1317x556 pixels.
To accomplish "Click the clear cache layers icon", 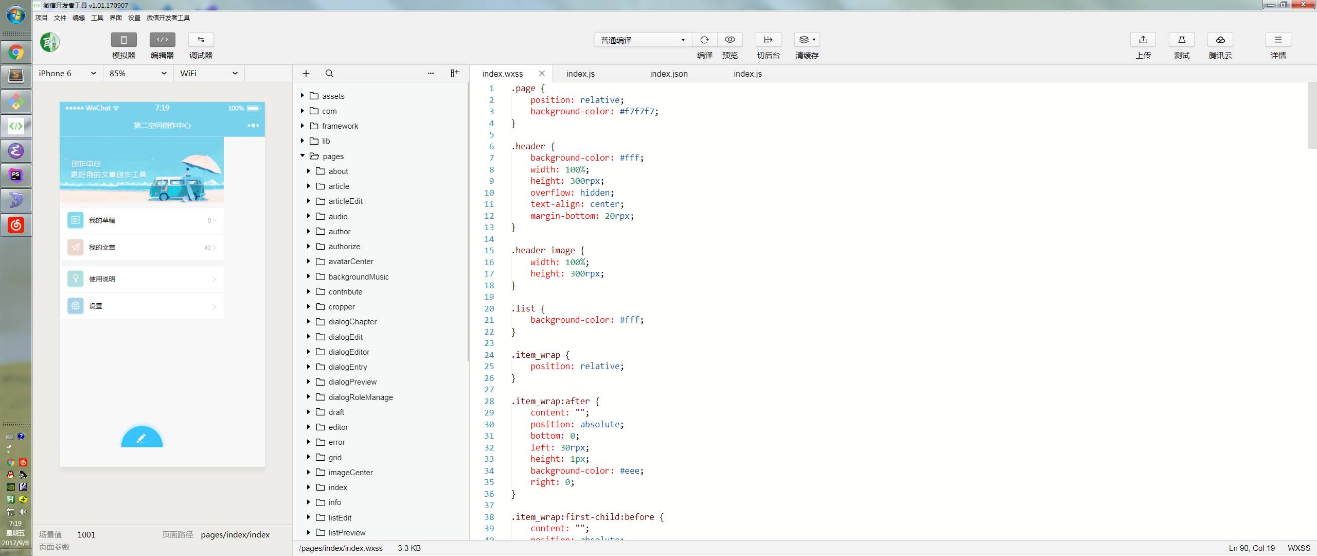I will click(x=806, y=40).
